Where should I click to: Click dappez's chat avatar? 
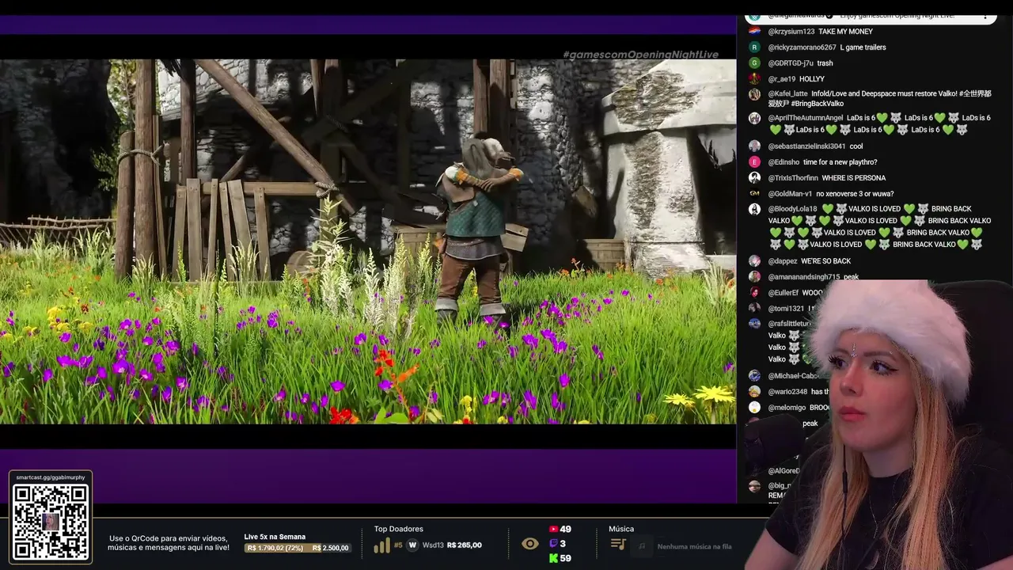point(754,261)
